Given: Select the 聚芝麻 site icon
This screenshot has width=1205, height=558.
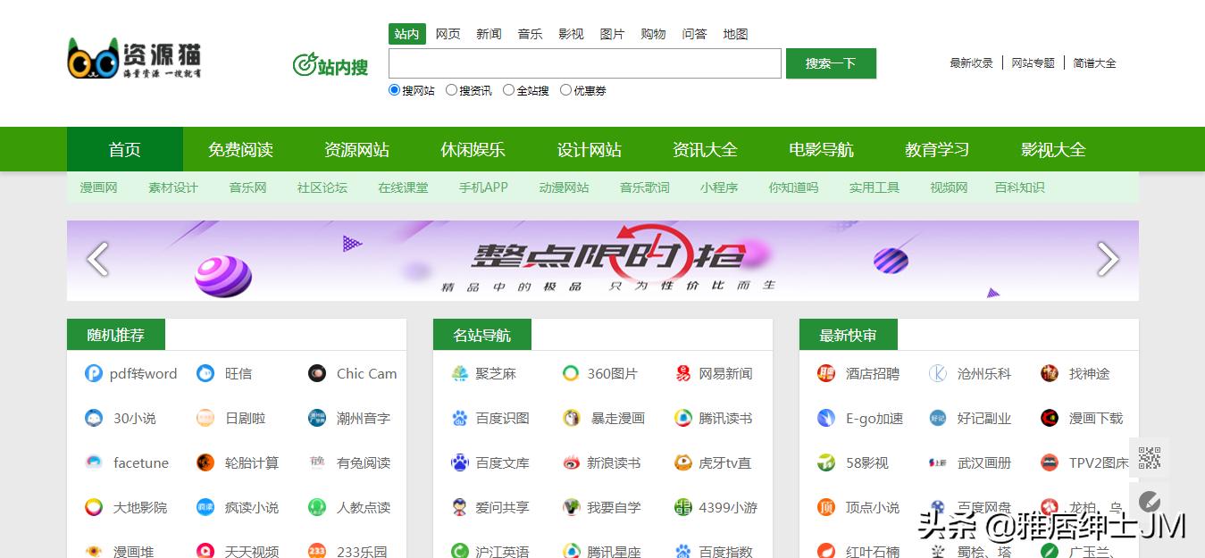Looking at the screenshot, I should [459, 373].
